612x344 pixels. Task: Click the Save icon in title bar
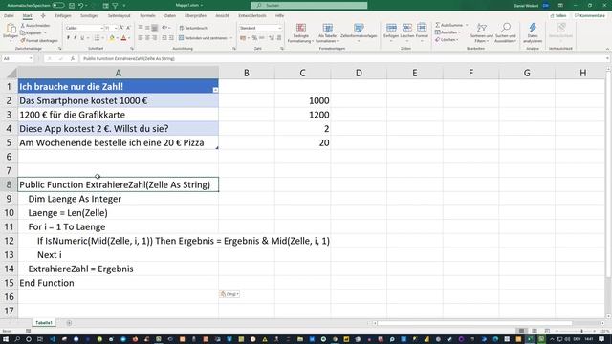72,6
